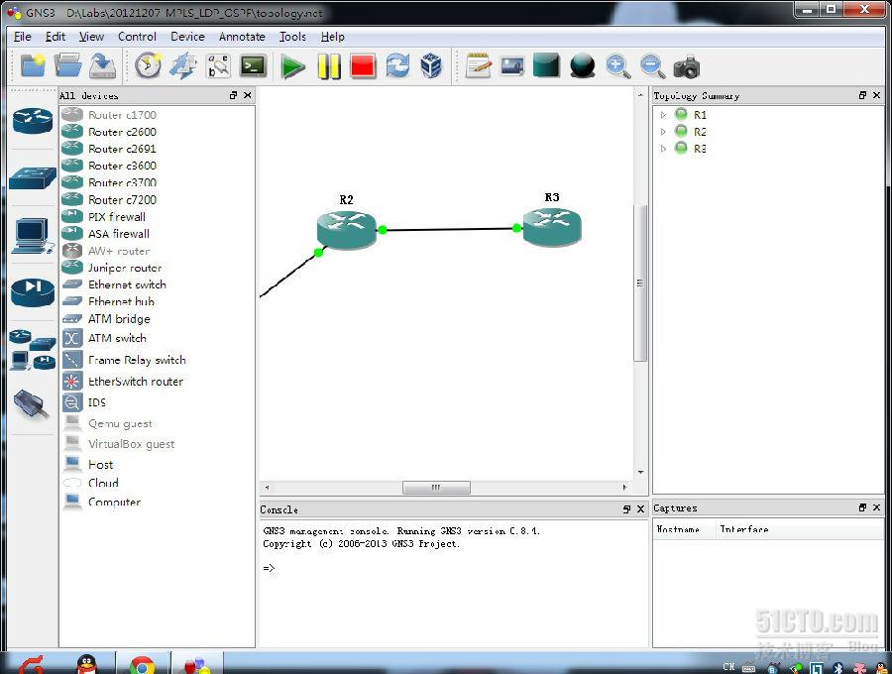The image size is (892, 674).
Task: Draw a rectangle with the teal square icon
Action: 546,65
